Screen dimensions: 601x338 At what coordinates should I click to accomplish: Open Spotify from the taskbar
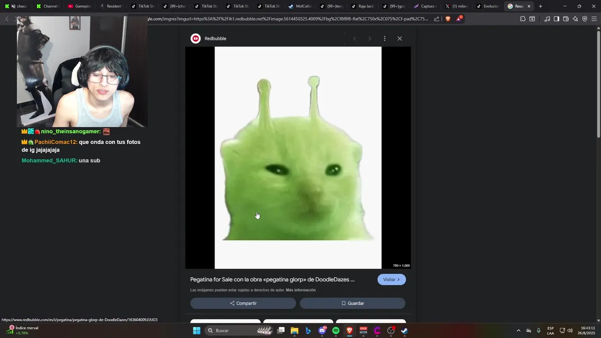tap(336, 330)
